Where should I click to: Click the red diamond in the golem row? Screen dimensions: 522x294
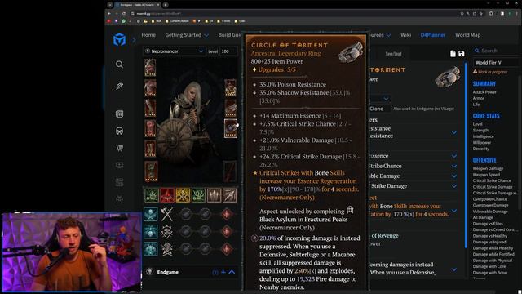227,249
